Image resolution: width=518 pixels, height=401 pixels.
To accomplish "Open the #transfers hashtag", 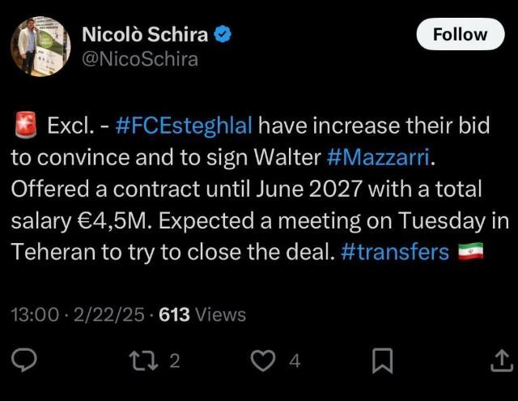I will coord(395,252).
